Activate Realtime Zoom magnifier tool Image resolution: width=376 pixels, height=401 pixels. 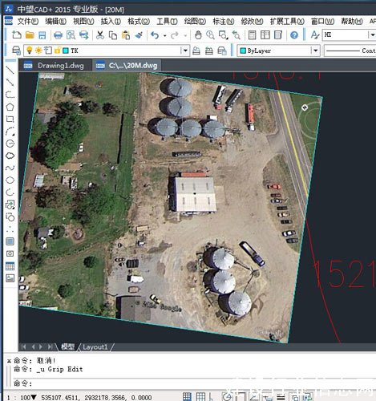tap(211, 35)
